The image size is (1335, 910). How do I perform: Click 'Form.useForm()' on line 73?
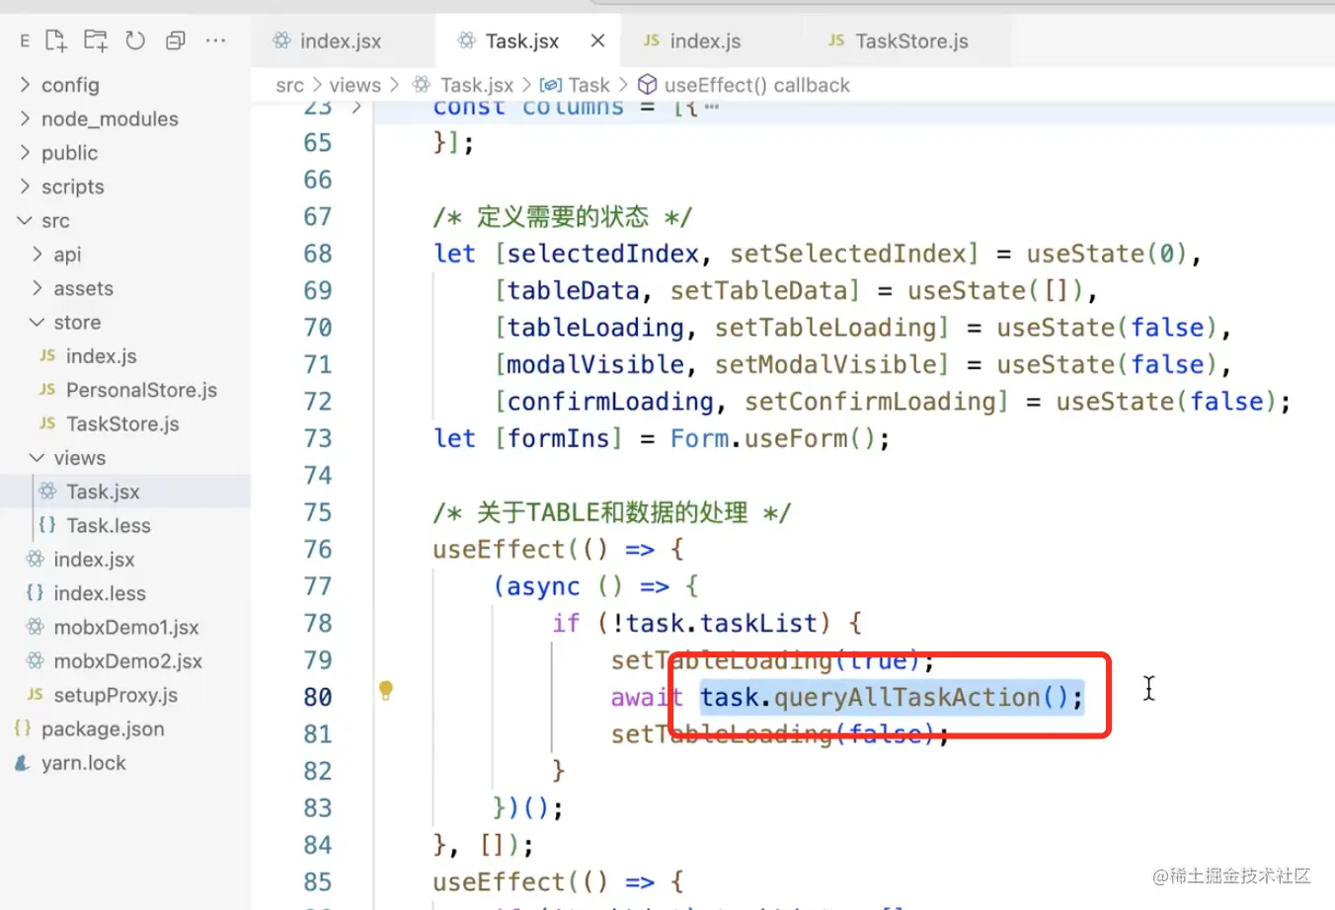[x=772, y=438]
